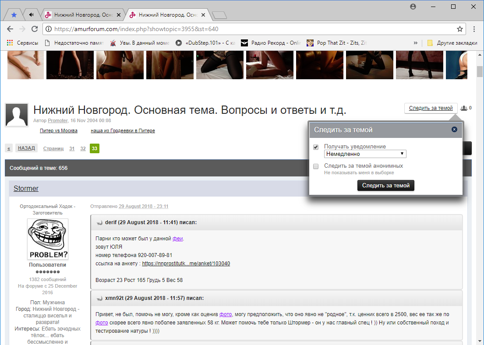
Task: Click the quote arrow icon beside derif
Action: pos(99,222)
